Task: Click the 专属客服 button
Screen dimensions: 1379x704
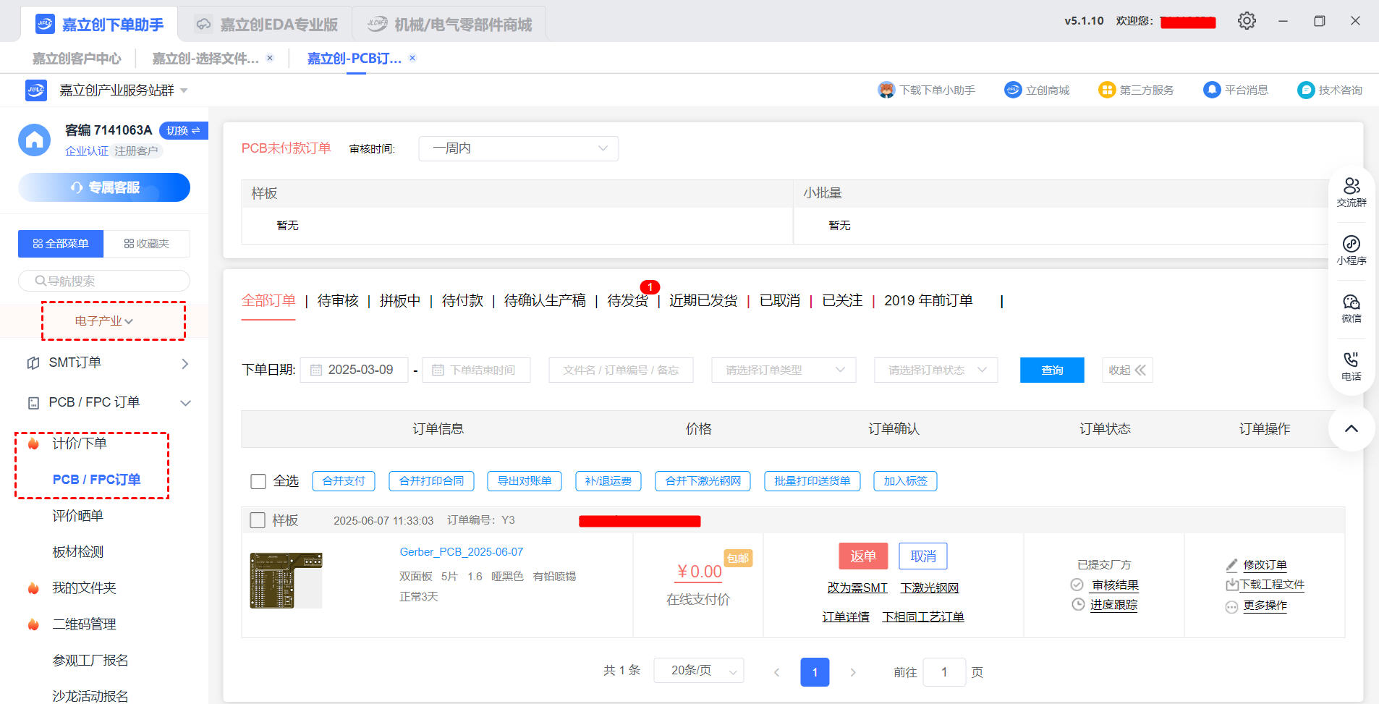Action: 104,187
